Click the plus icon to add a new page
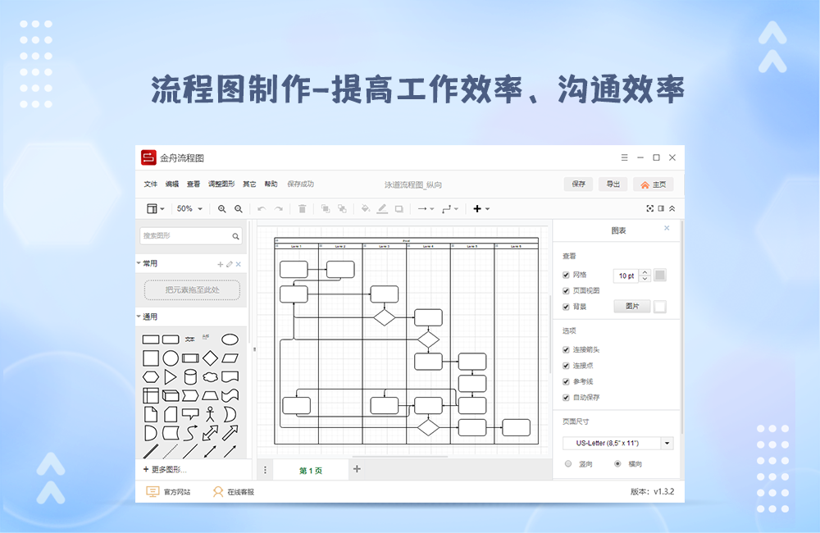The width and height of the screenshot is (820, 533). [357, 468]
